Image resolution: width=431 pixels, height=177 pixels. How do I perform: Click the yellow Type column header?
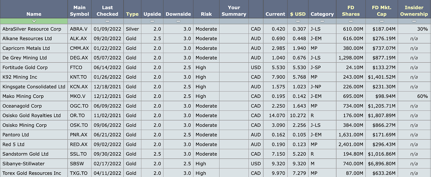coord(132,14)
